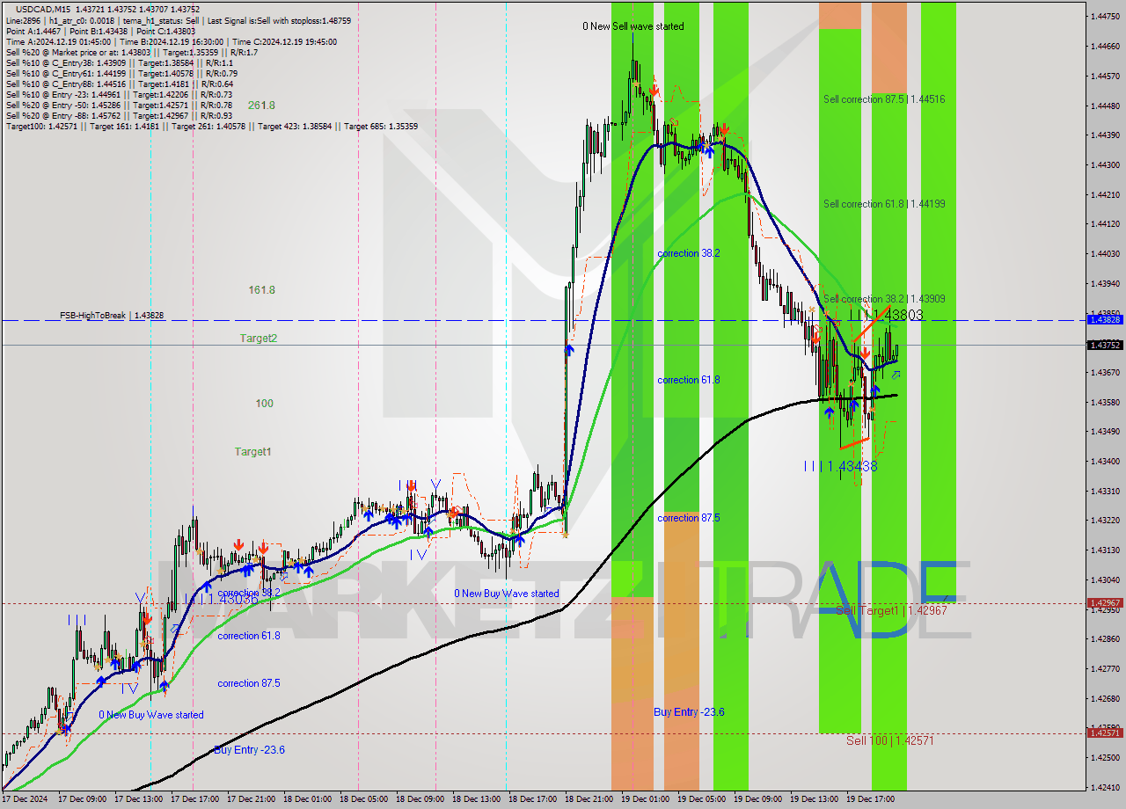1126x809 pixels.
Task: Click the 'FSB-HighToBreak | 1.43828' label
Action: tap(111, 315)
